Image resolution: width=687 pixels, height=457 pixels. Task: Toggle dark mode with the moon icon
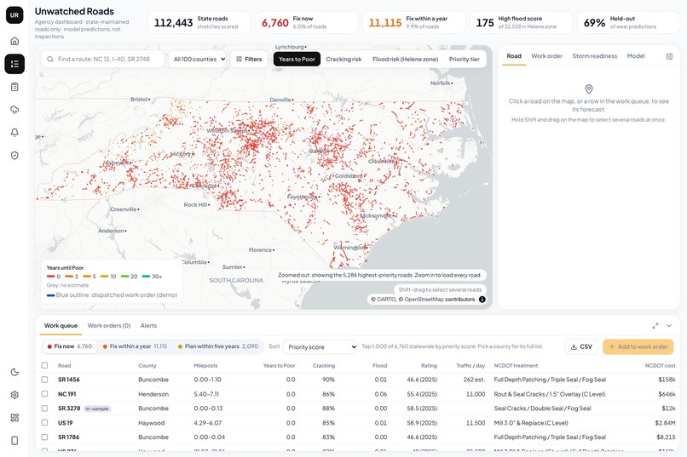pyautogui.click(x=14, y=372)
